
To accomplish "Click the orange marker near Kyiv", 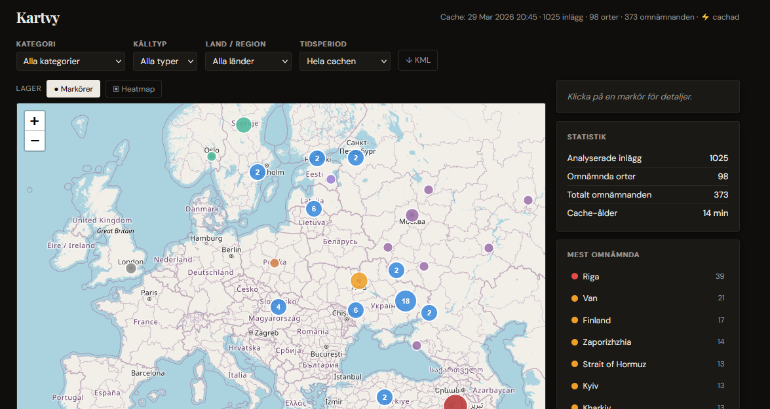I will click(x=359, y=281).
